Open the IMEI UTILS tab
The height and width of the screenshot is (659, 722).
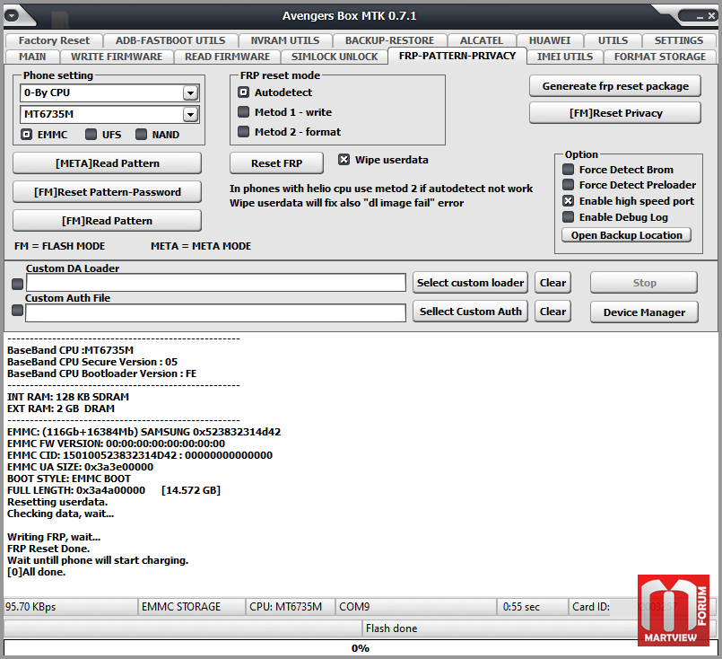(565, 57)
